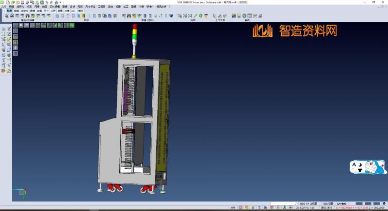Toggle the highlighted shading mode in 图形 group
This screenshot has height=211, width=388.
pyautogui.click(x=83, y=16)
